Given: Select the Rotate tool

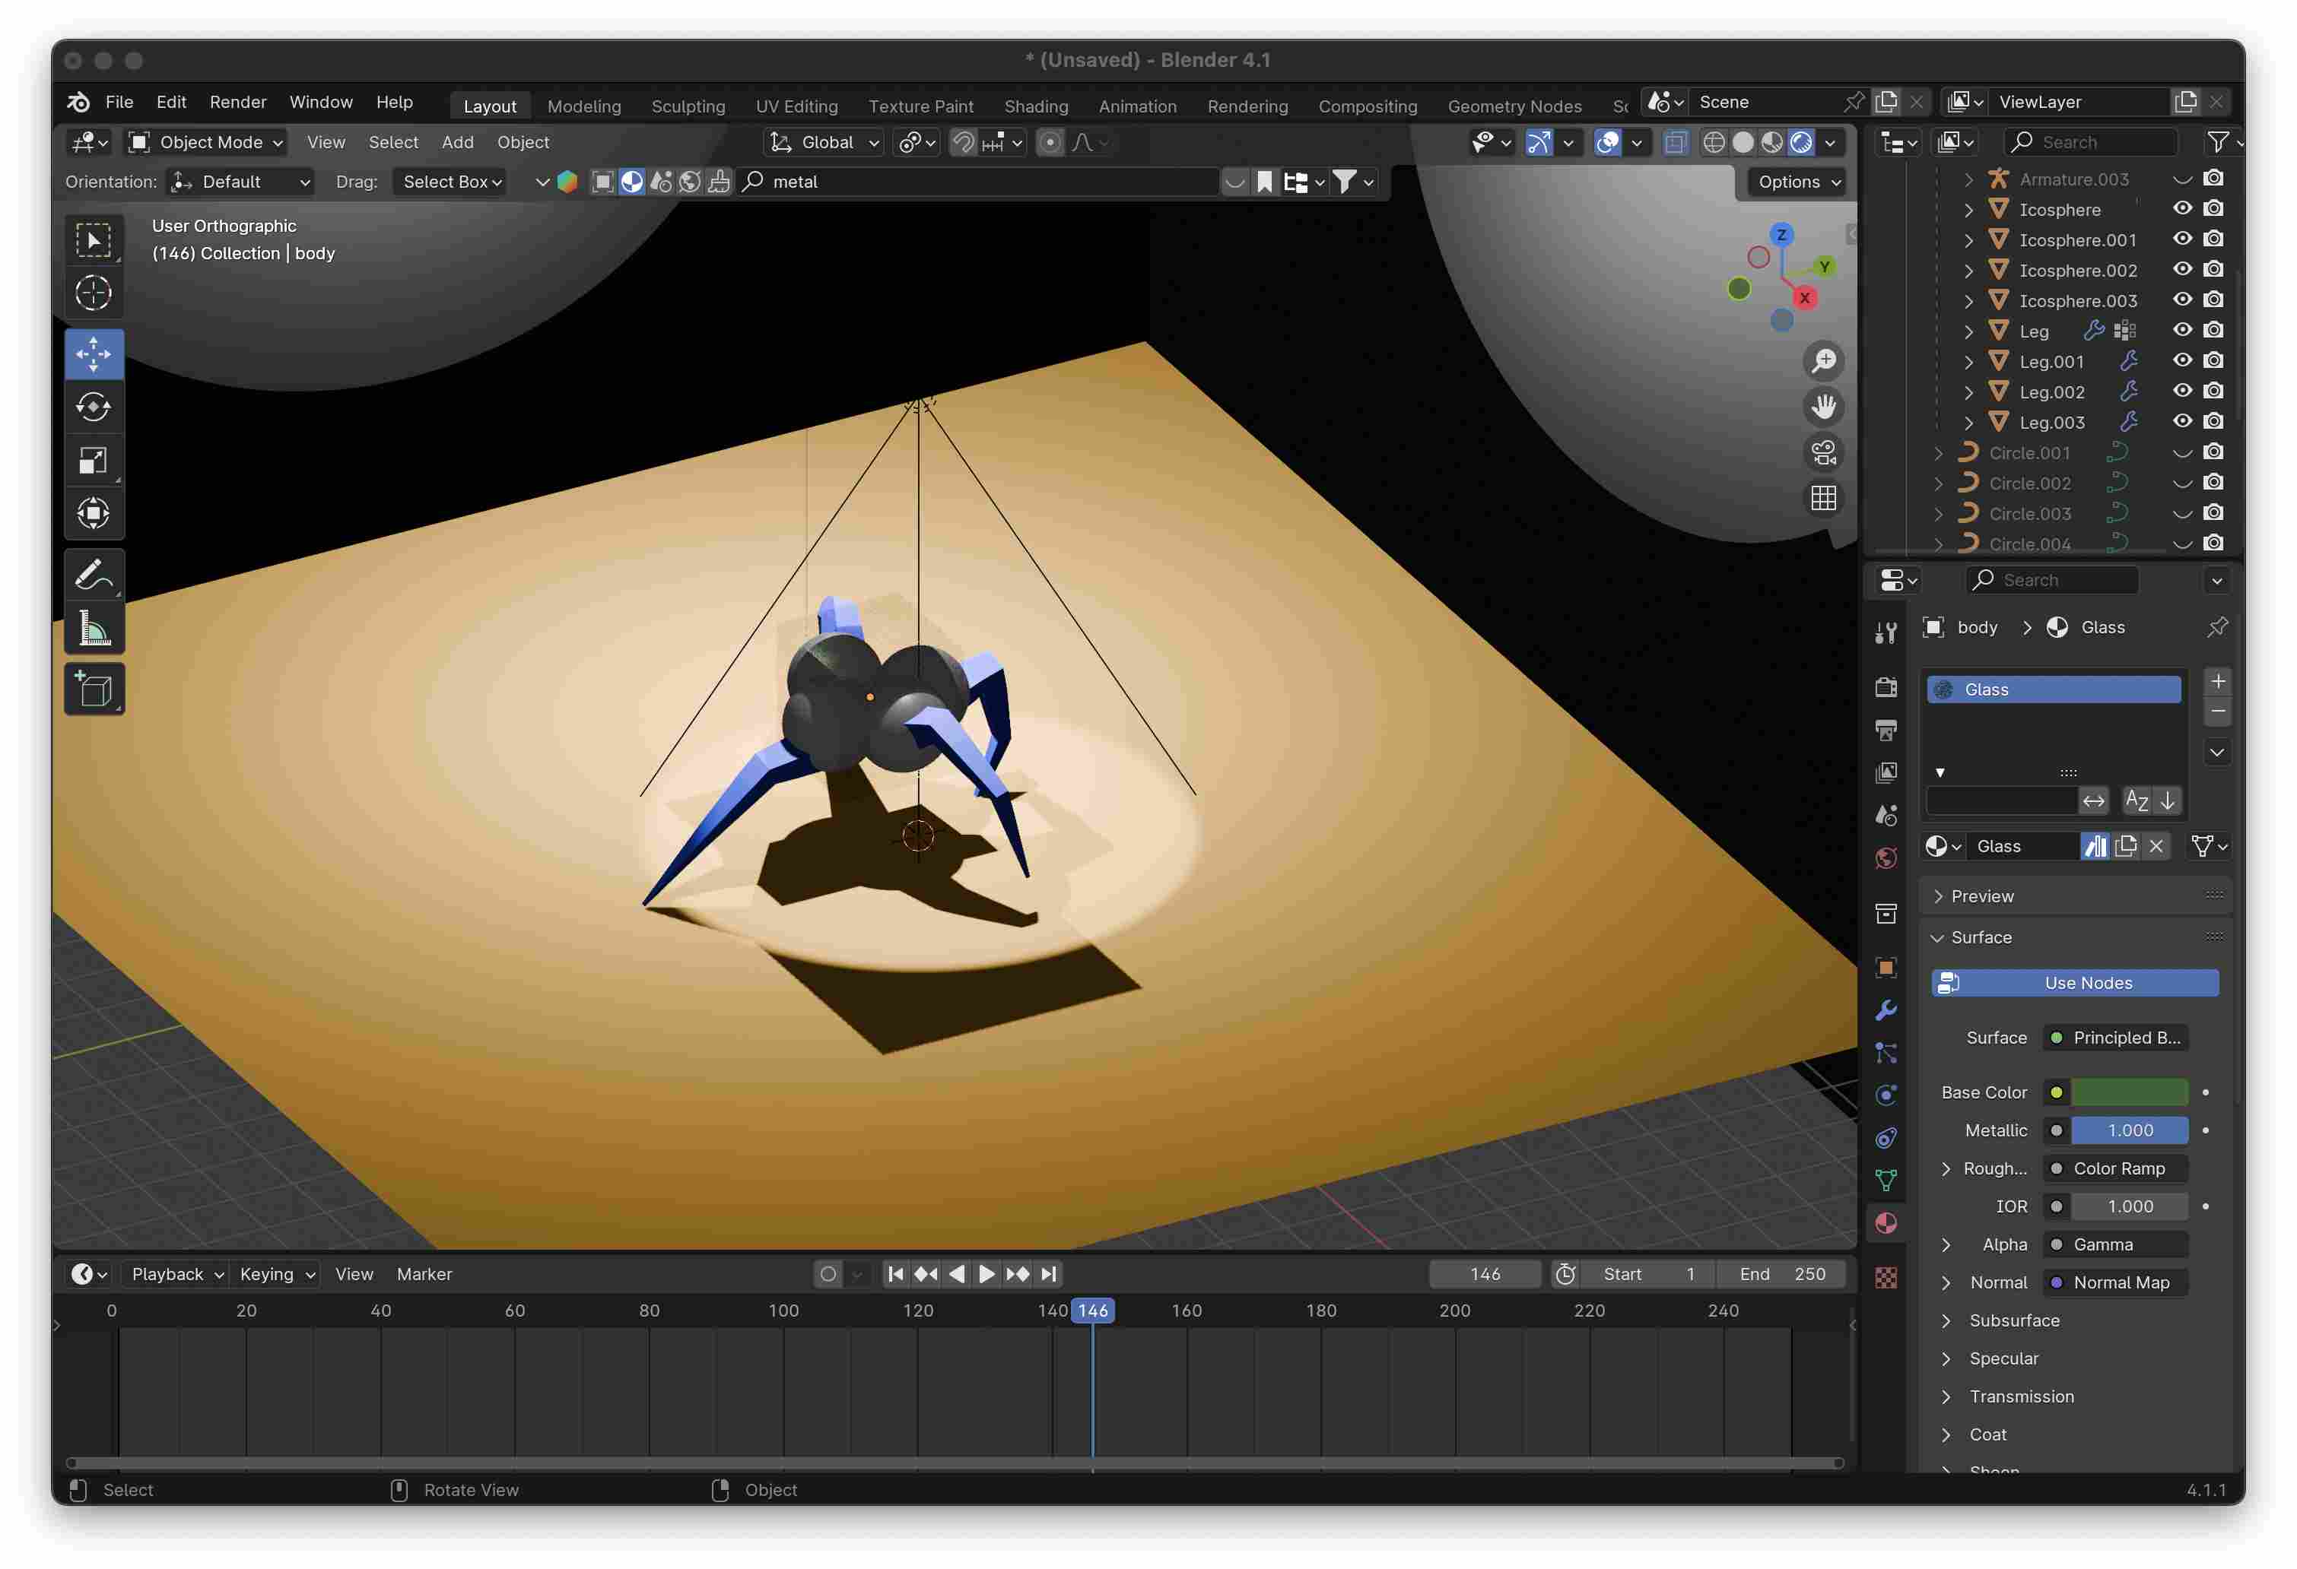Looking at the screenshot, I should 94,407.
